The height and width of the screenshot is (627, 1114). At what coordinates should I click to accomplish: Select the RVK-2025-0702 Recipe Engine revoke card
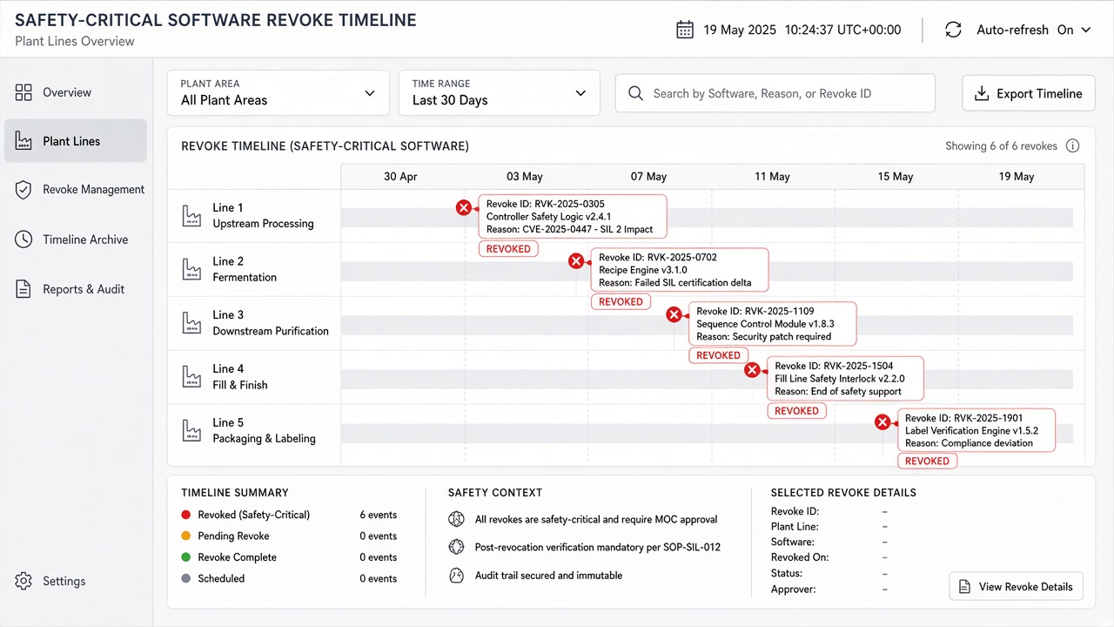[x=680, y=270]
